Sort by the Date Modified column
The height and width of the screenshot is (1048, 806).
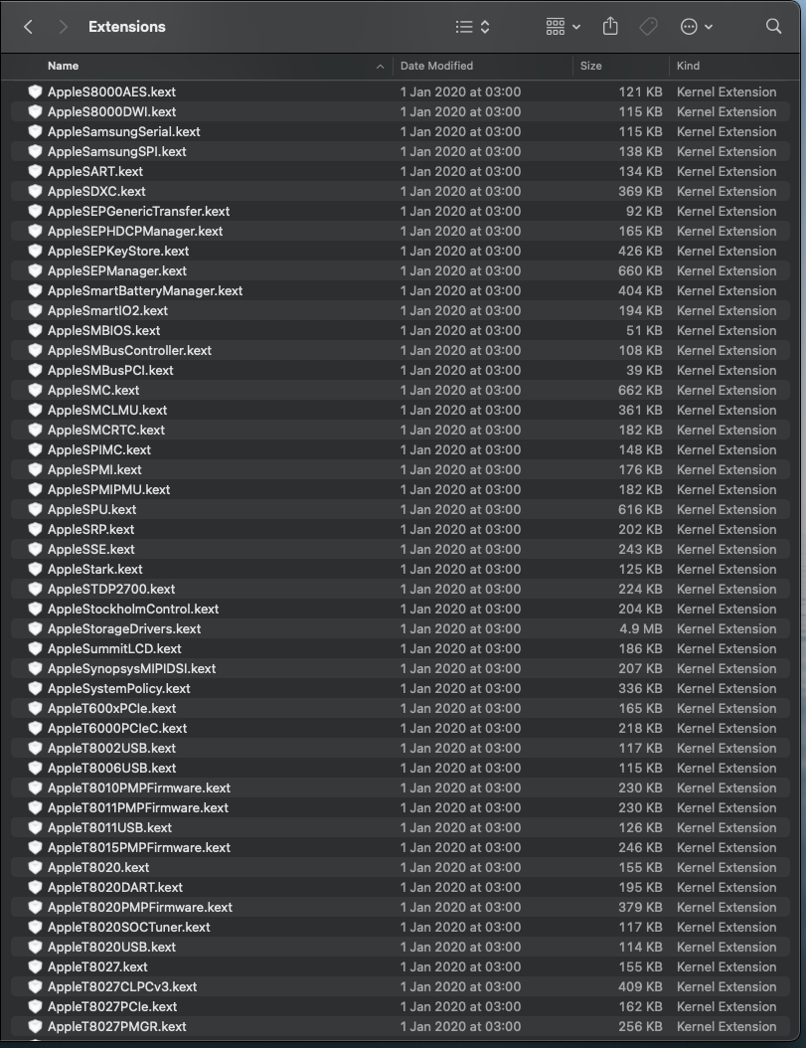pos(436,67)
